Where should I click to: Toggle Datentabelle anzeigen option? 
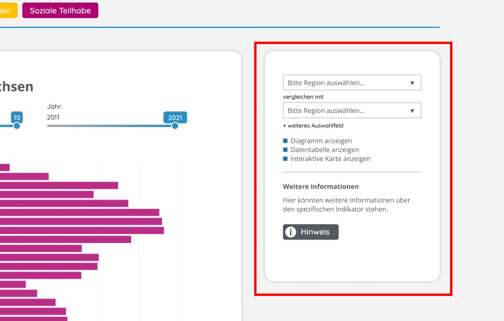click(x=321, y=150)
